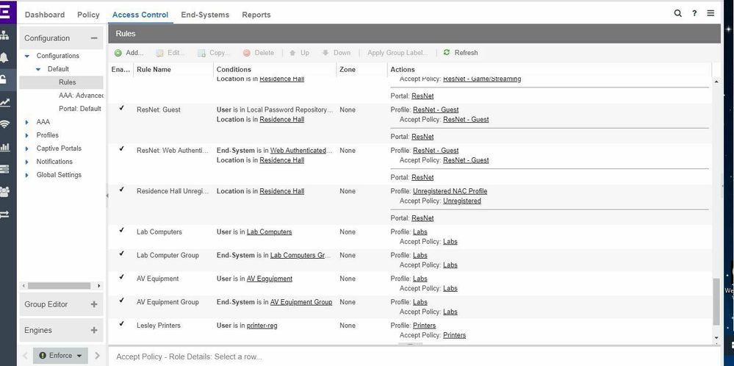Click Refresh in the Rules toolbar
The height and width of the screenshot is (366, 734).
[x=461, y=53]
